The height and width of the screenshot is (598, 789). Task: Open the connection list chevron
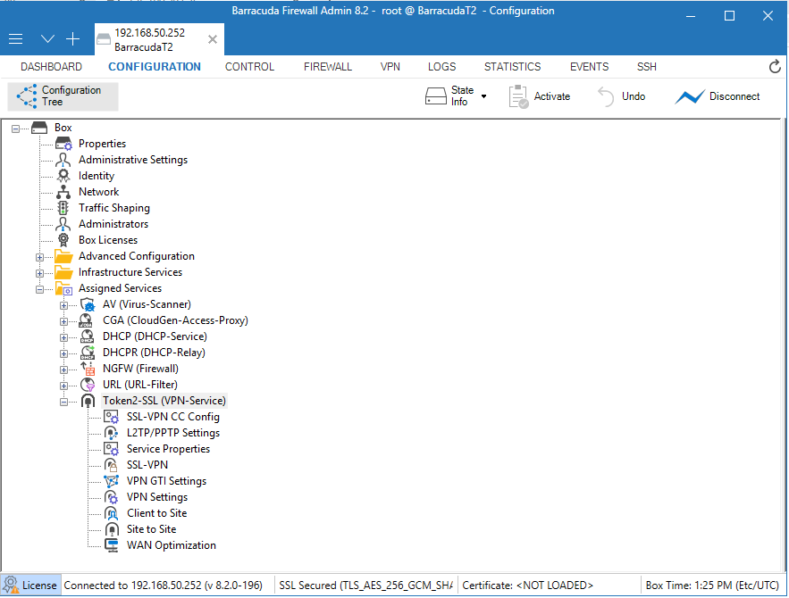[x=47, y=38]
